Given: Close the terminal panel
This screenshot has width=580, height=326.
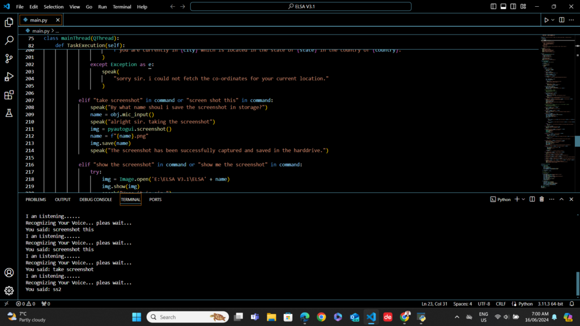Looking at the screenshot, I should pos(571,199).
